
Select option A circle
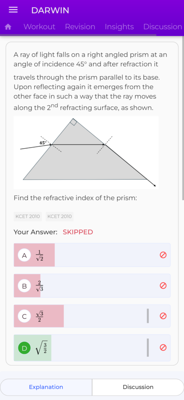click(25, 255)
